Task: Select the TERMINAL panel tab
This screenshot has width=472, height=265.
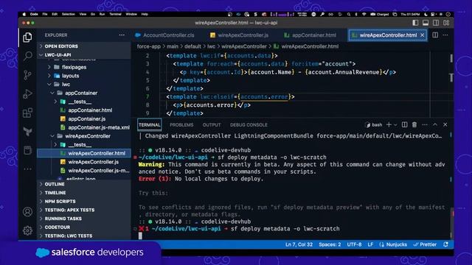Action: coord(149,125)
